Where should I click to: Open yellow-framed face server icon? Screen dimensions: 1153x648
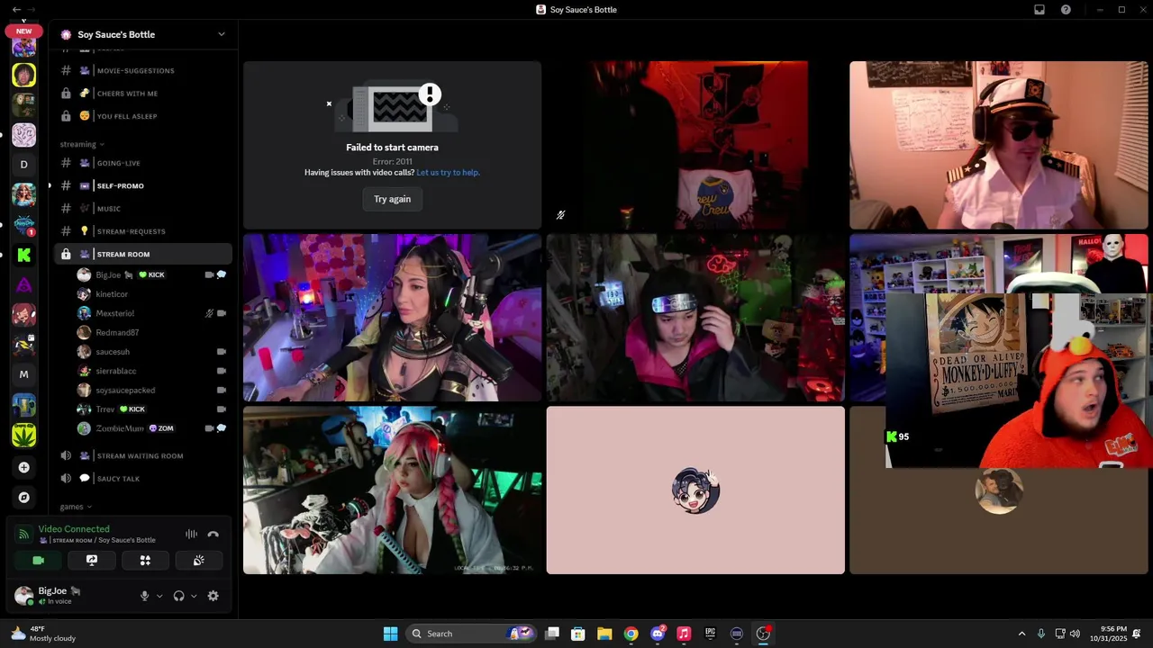tap(23, 75)
